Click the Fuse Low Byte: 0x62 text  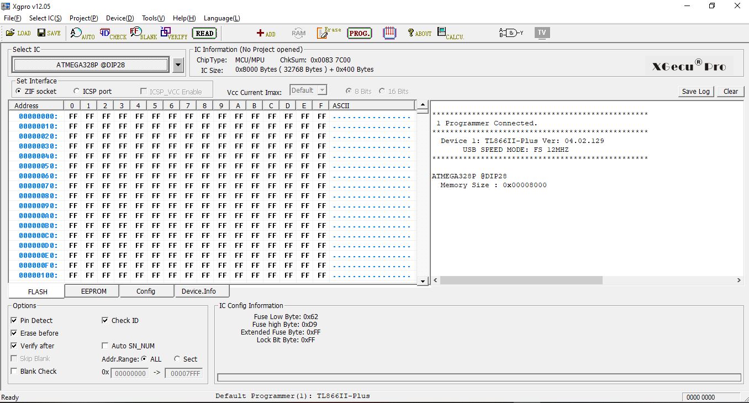(x=286, y=317)
